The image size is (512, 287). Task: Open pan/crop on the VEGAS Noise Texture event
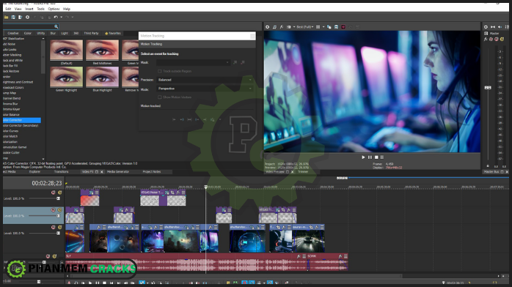(172, 193)
